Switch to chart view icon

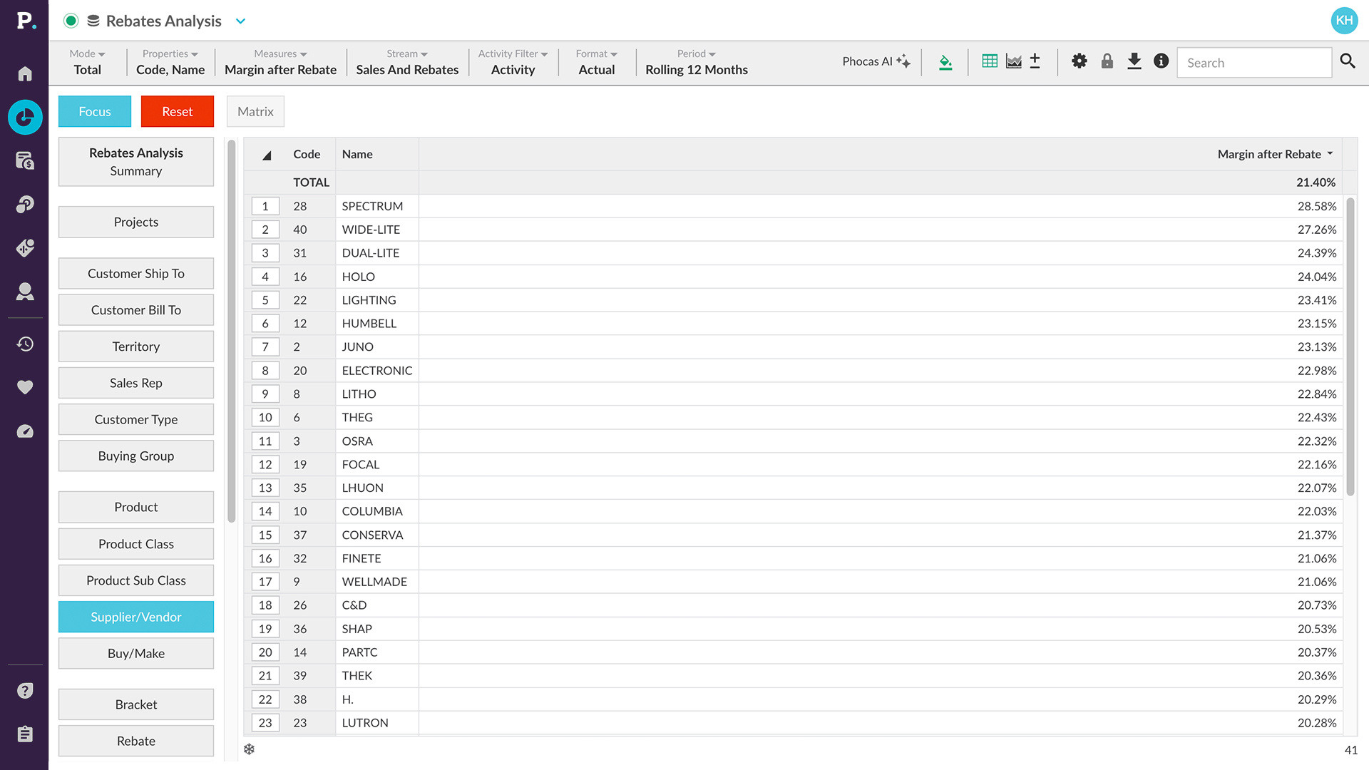click(1013, 61)
